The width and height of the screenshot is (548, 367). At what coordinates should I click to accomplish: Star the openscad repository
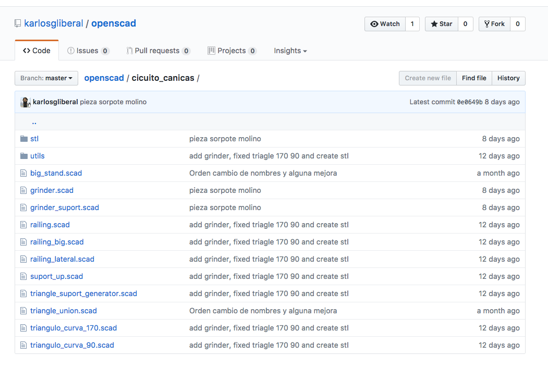point(442,24)
